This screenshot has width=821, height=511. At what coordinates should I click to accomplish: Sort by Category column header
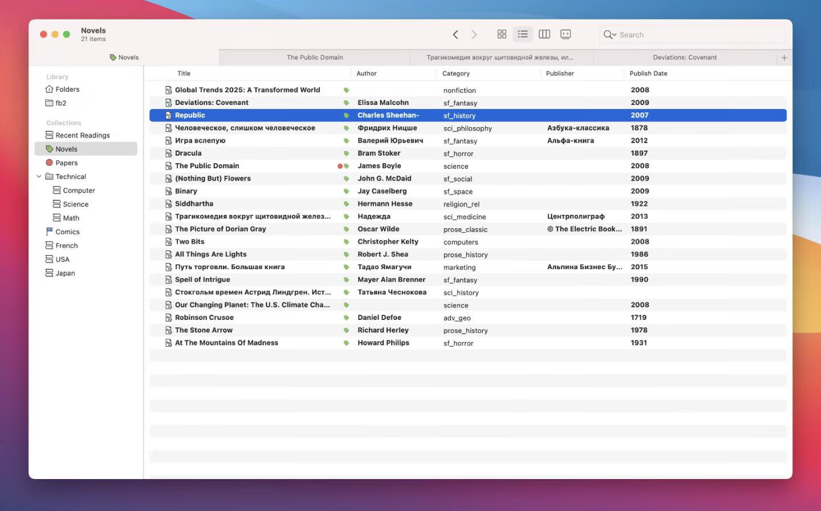(x=456, y=74)
